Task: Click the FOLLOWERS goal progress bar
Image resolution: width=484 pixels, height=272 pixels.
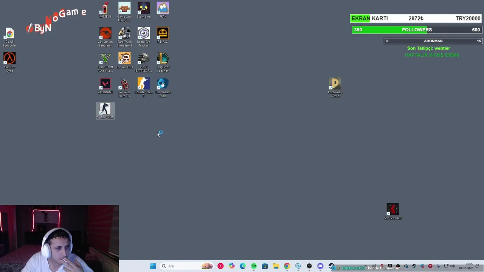Action: [416, 30]
